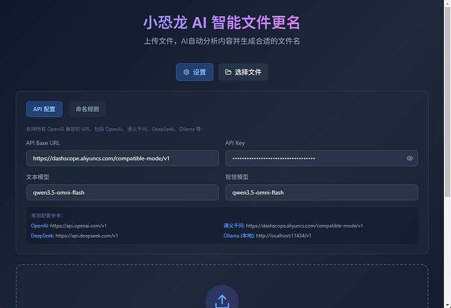The height and width of the screenshot is (308, 451).
Task: Click the upload arrow icon in drop zone
Action: (222, 300)
